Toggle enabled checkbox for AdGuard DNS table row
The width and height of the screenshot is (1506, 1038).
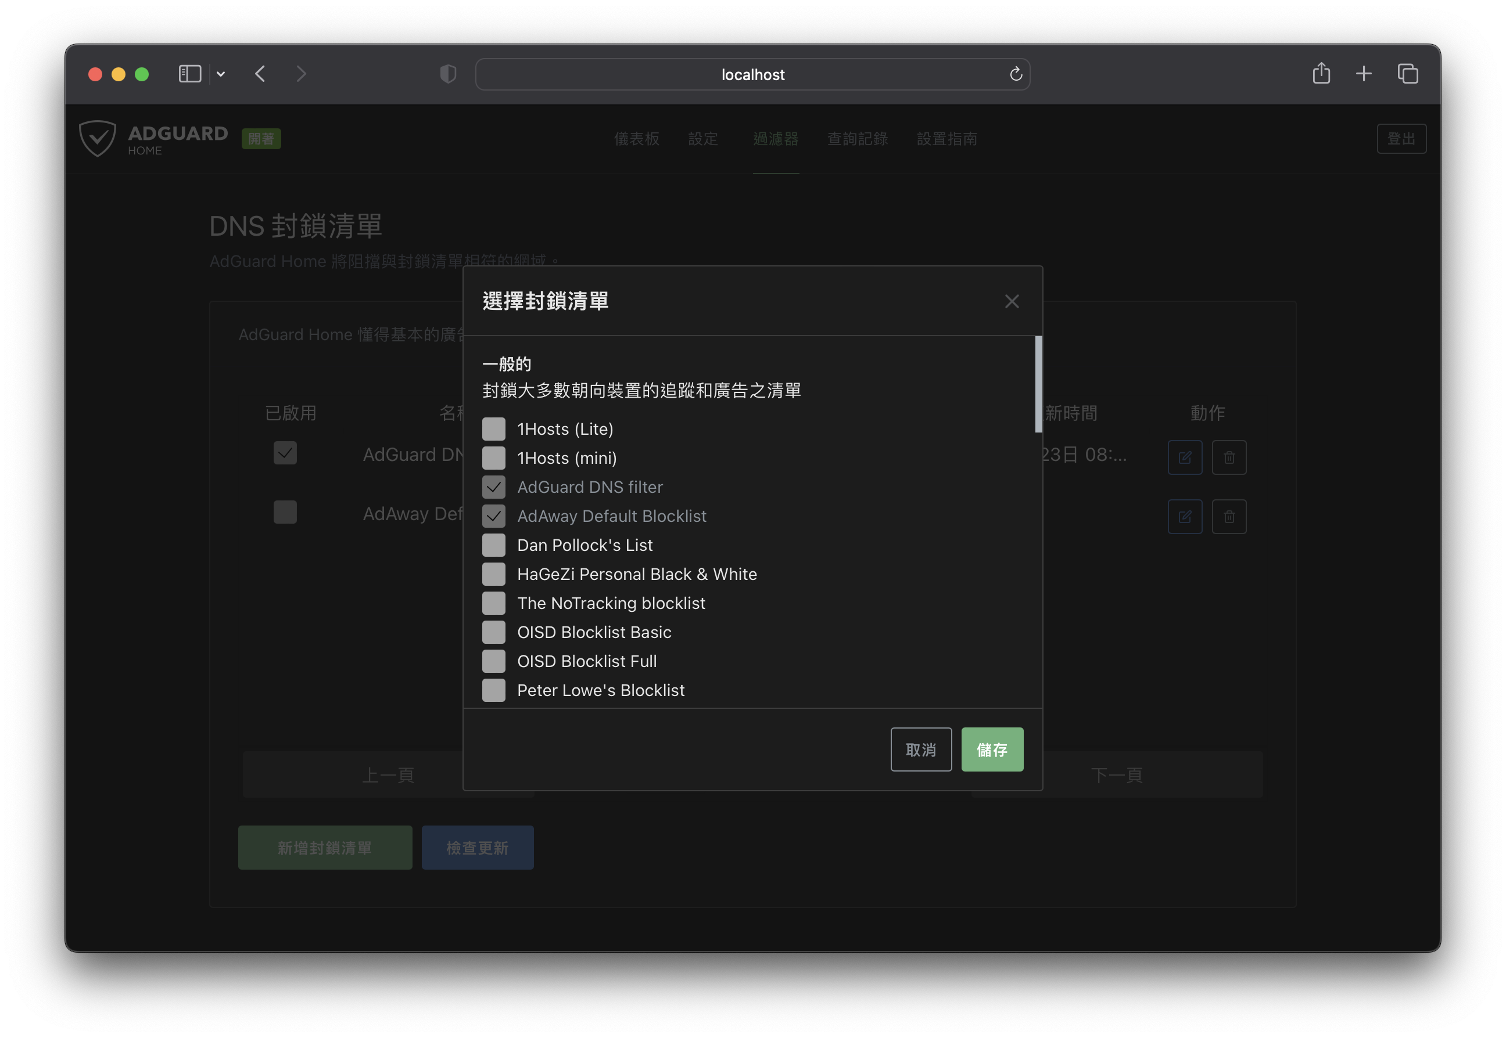click(285, 453)
